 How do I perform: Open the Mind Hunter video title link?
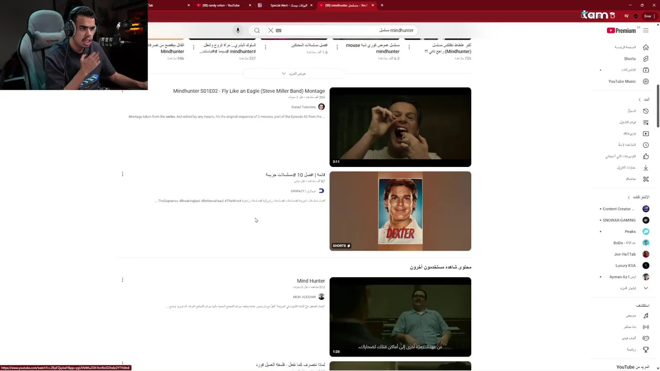[x=311, y=281]
